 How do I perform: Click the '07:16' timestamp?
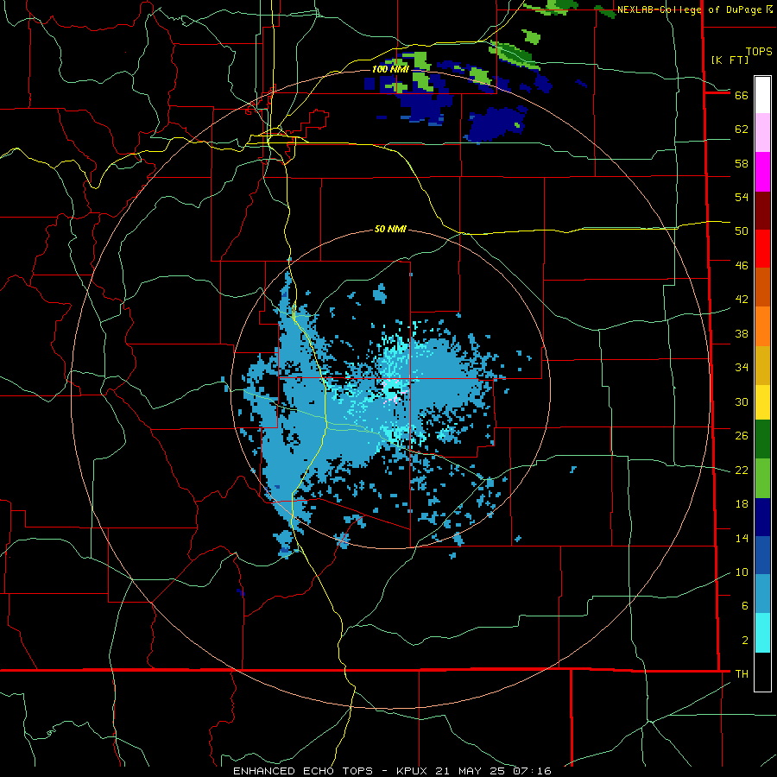tap(532, 771)
